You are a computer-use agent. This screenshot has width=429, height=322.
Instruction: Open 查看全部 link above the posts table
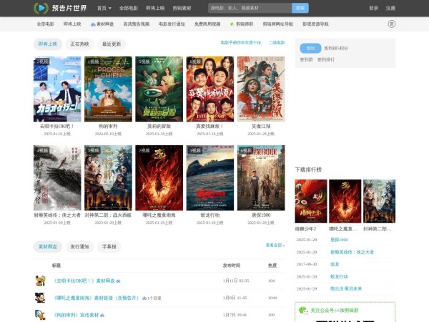point(275,245)
